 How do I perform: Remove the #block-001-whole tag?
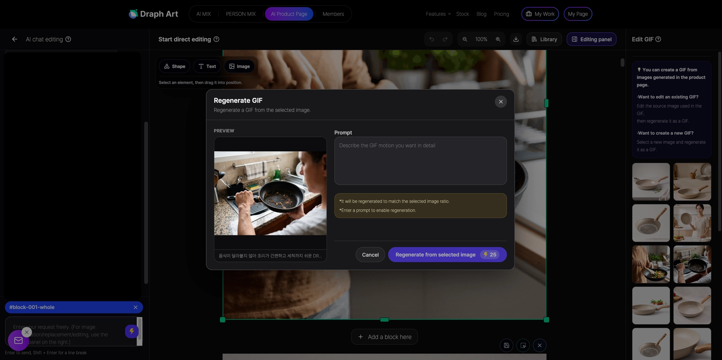pyautogui.click(x=135, y=307)
